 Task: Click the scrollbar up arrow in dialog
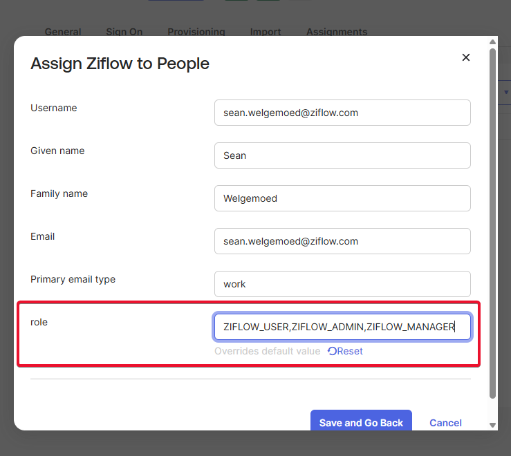tap(492, 41)
